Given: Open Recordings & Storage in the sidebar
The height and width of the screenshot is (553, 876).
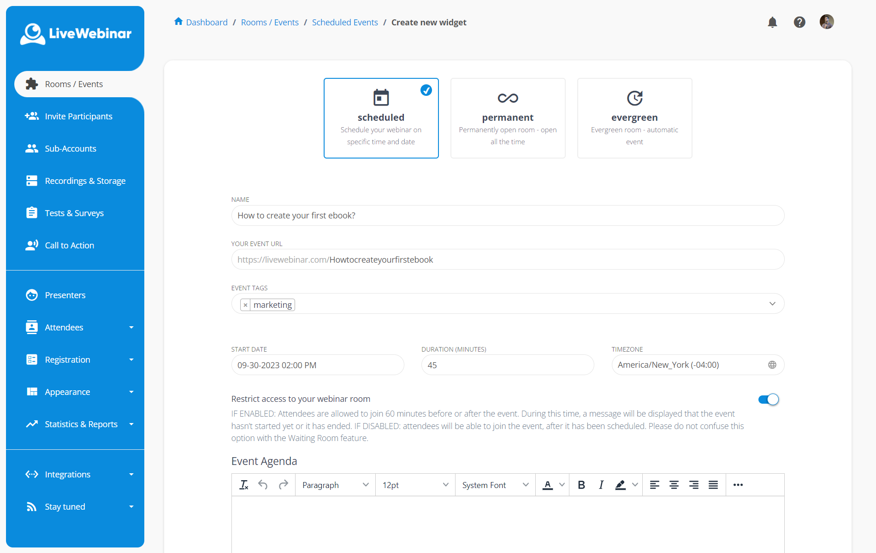Looking at the screenshot, I should coord(85,181).
